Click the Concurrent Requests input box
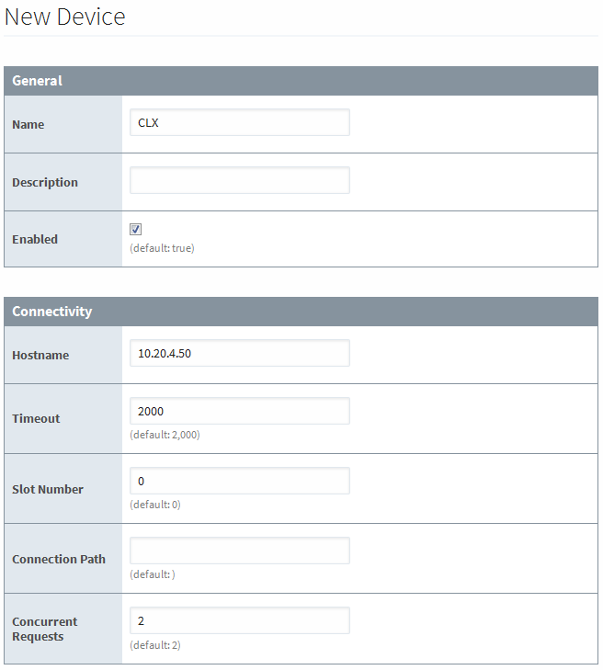 point(239,620)
